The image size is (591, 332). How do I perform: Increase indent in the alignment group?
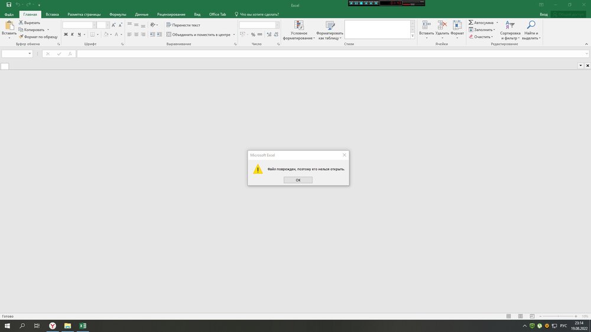click(160, 34)
